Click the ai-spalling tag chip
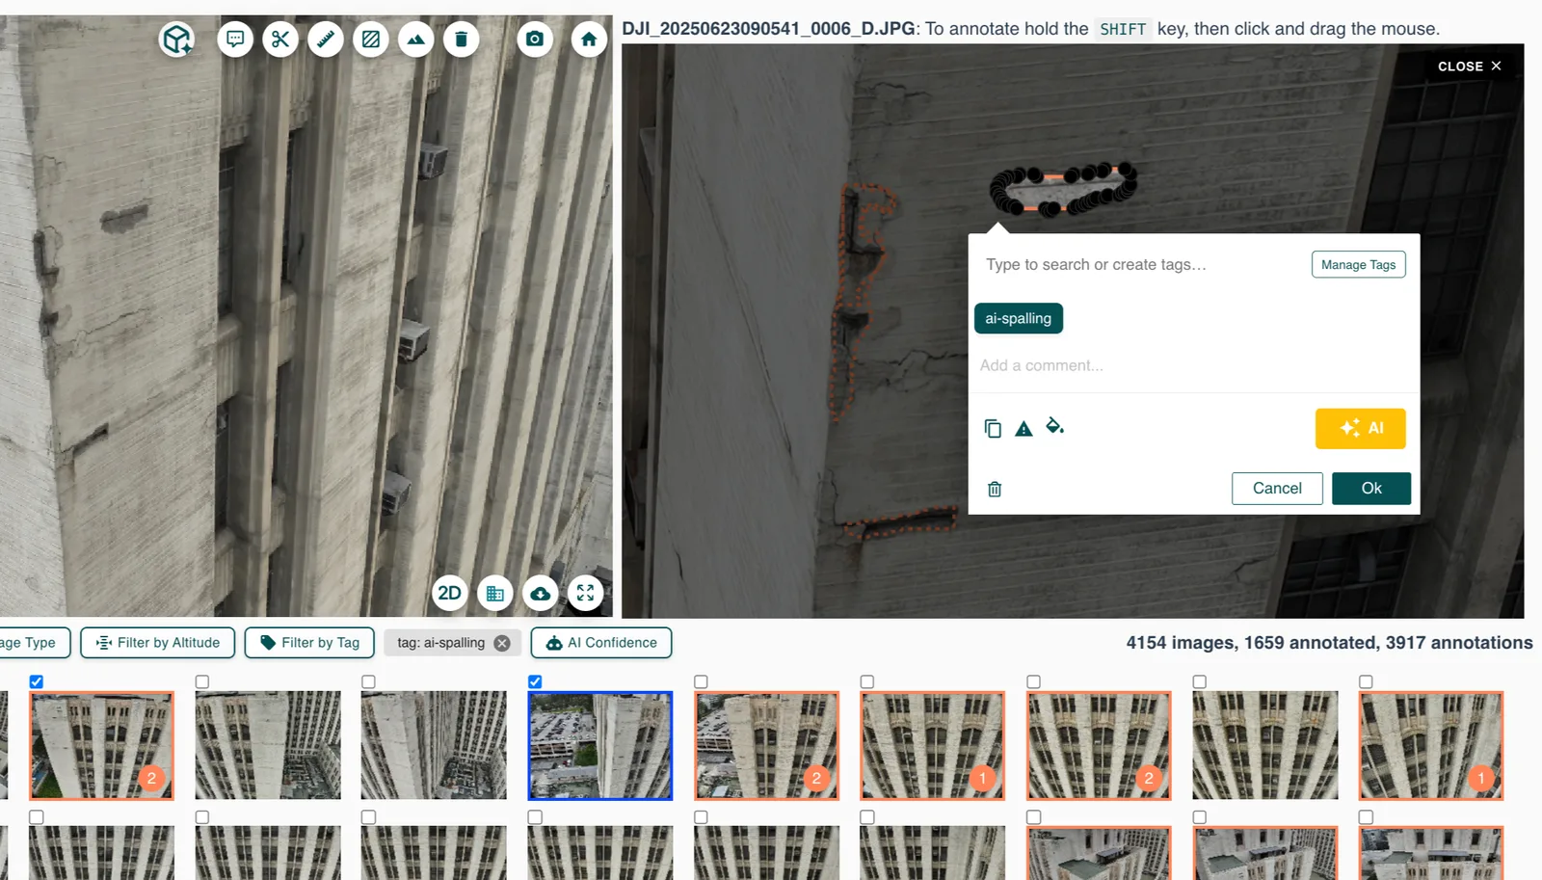 click(x=1019, y=318)
